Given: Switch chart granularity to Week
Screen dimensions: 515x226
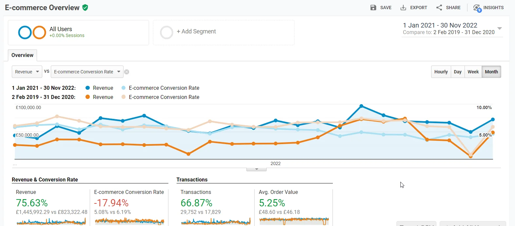Looking at the screenshot, I should 473,72.
